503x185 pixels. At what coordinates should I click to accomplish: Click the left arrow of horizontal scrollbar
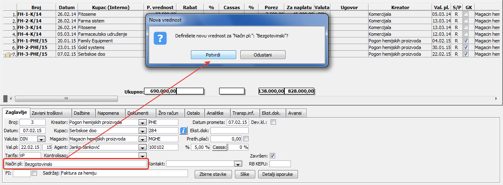tap(11, 99)
